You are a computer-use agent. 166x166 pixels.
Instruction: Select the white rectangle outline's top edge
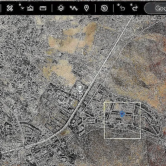point(122,102)
